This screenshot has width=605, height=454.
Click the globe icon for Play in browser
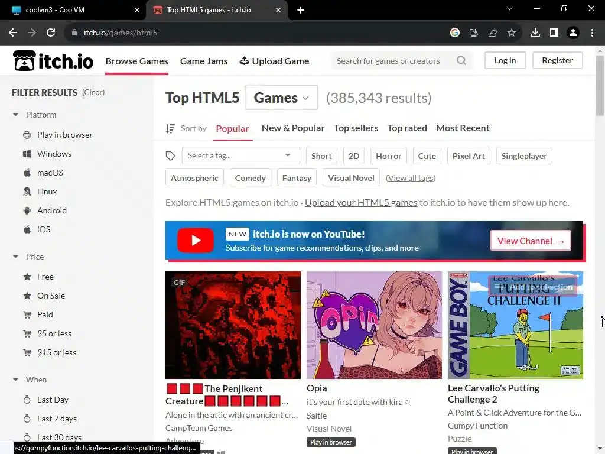[27, 135]
